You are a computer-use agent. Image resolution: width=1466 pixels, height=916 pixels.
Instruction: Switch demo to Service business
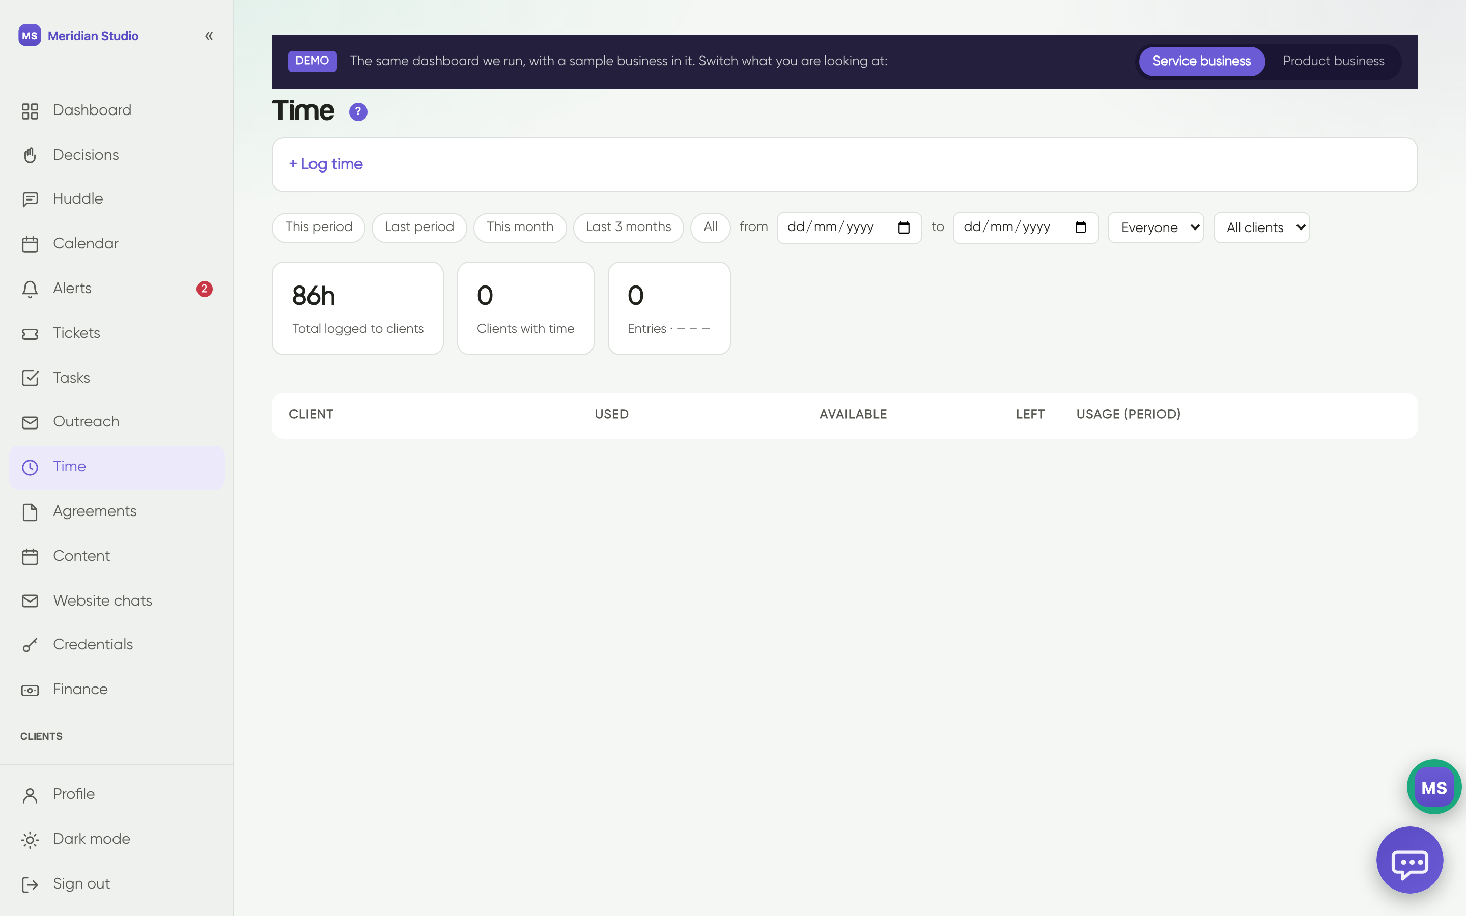[x=1201, y=61]
